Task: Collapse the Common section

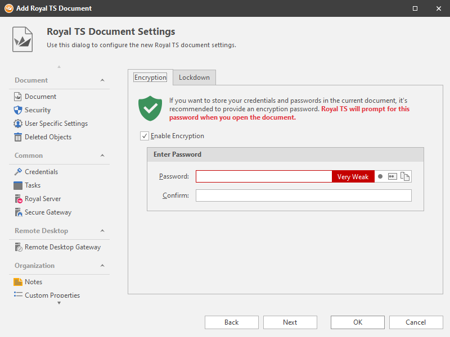Action: pyautogui.click(x=102, y=156)
